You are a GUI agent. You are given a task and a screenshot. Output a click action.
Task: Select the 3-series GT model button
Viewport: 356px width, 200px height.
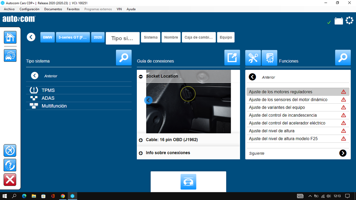tap(73, 37)
